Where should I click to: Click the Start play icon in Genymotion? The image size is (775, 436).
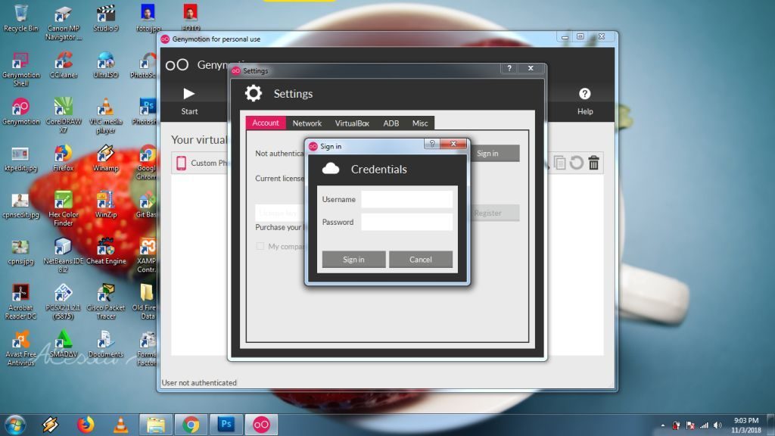pos(189,94)
